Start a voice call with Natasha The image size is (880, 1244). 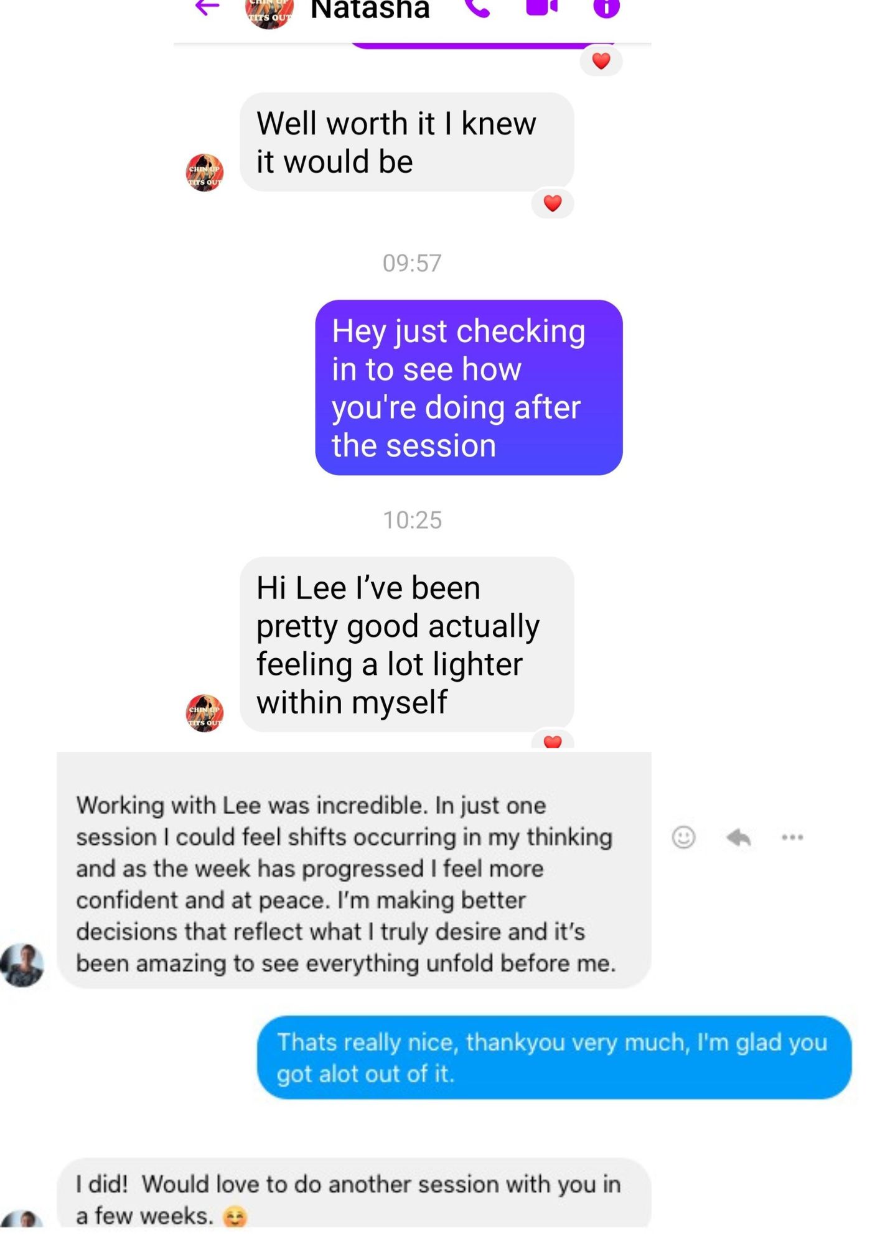tap(477, 7)
